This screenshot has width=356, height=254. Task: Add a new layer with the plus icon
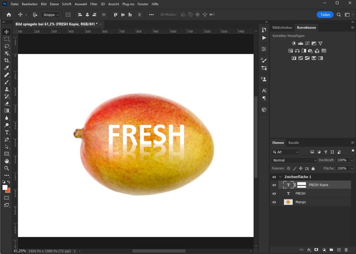click(x=339, y=249)
